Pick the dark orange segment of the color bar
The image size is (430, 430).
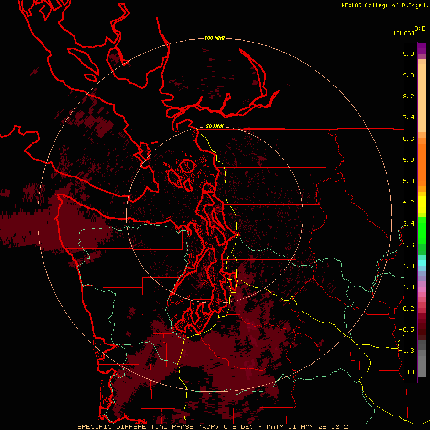422,165
